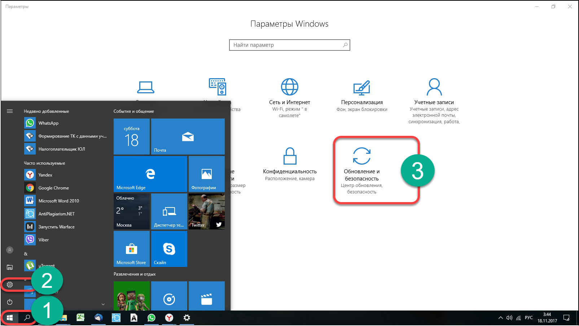
Task: Switch to WhatsApp on the taskbar
Action: click(x=152, y=318)
